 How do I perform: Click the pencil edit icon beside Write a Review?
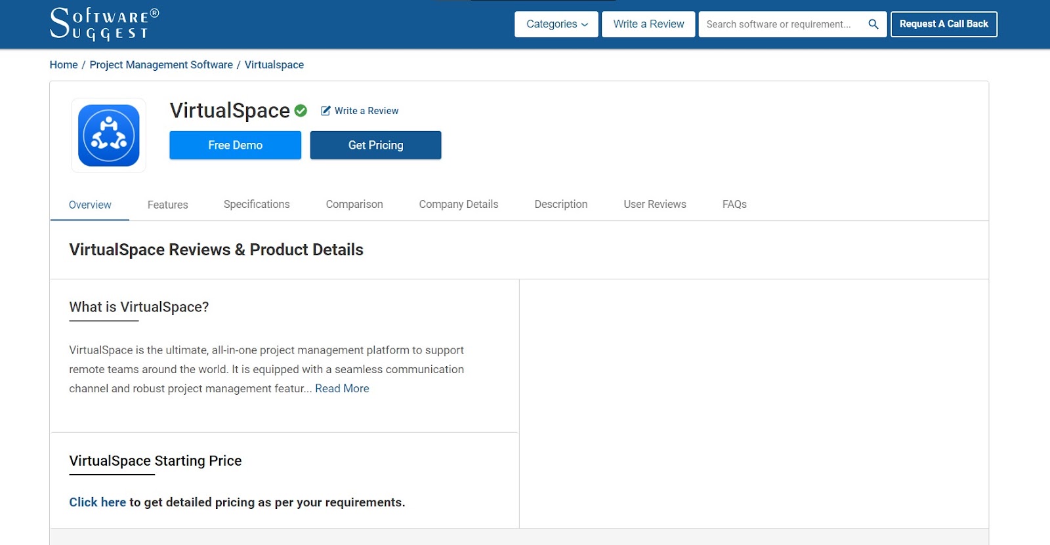click(x=325, y=111)
